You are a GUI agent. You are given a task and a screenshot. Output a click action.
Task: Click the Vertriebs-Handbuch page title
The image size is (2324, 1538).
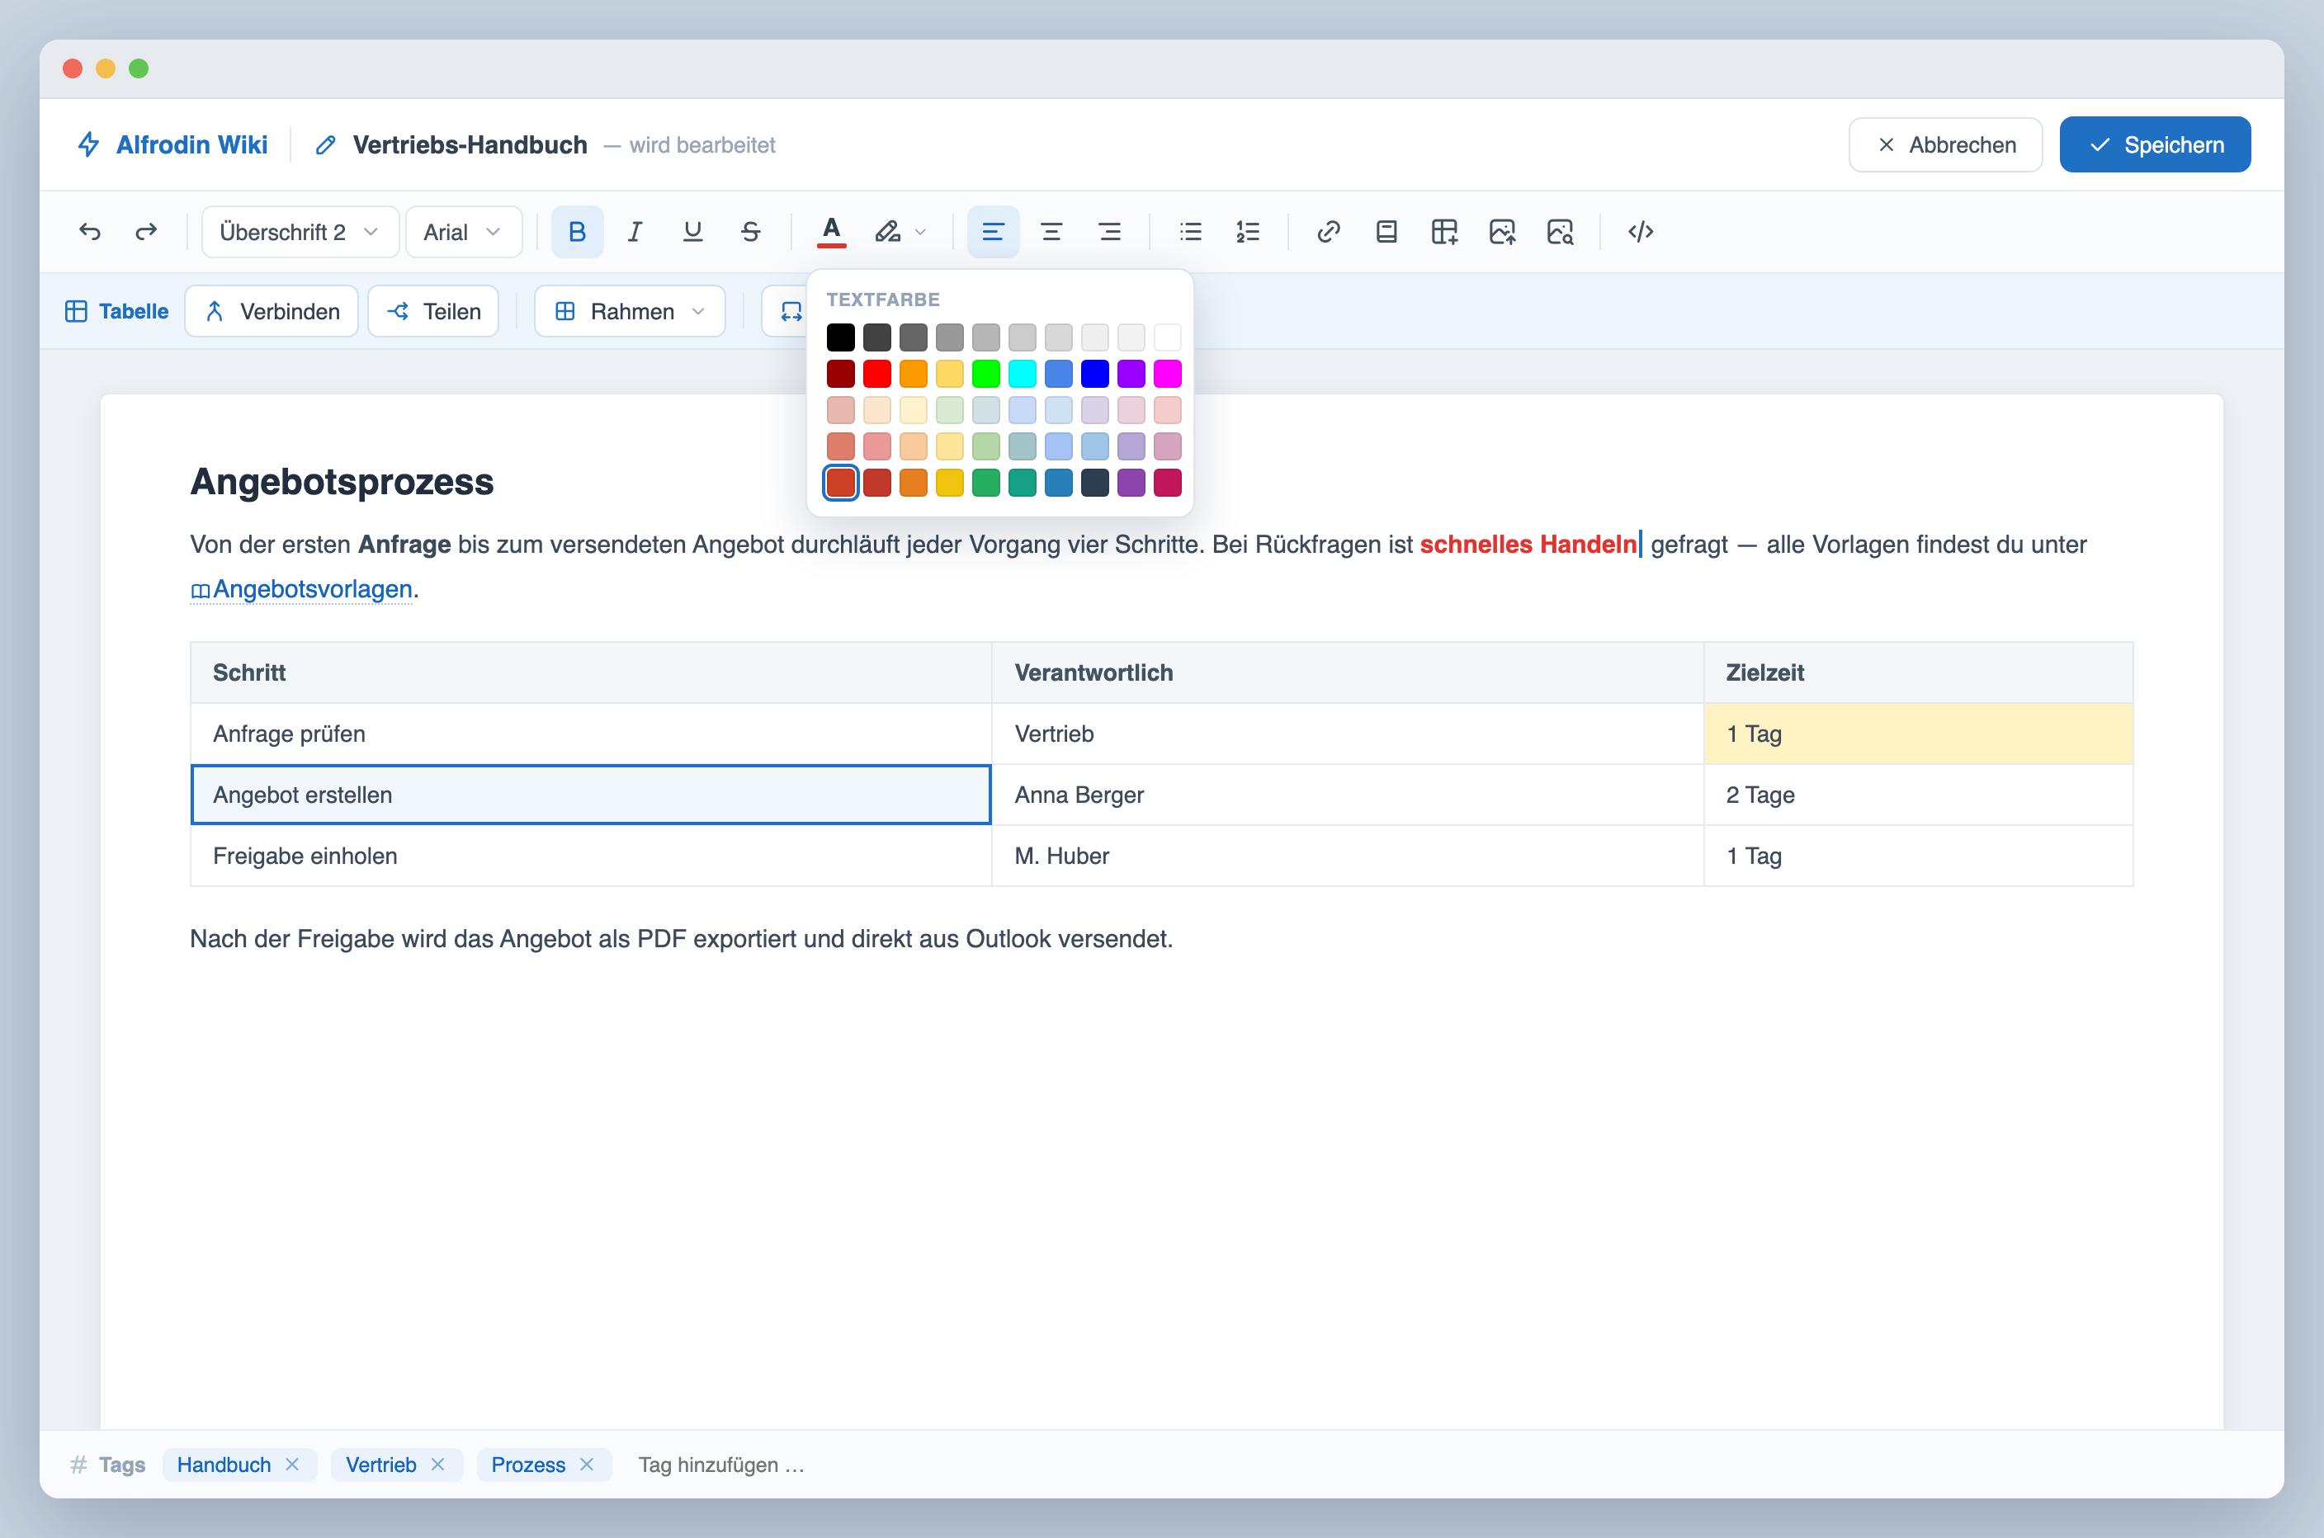pyautogui.click(x=470, y=144)
